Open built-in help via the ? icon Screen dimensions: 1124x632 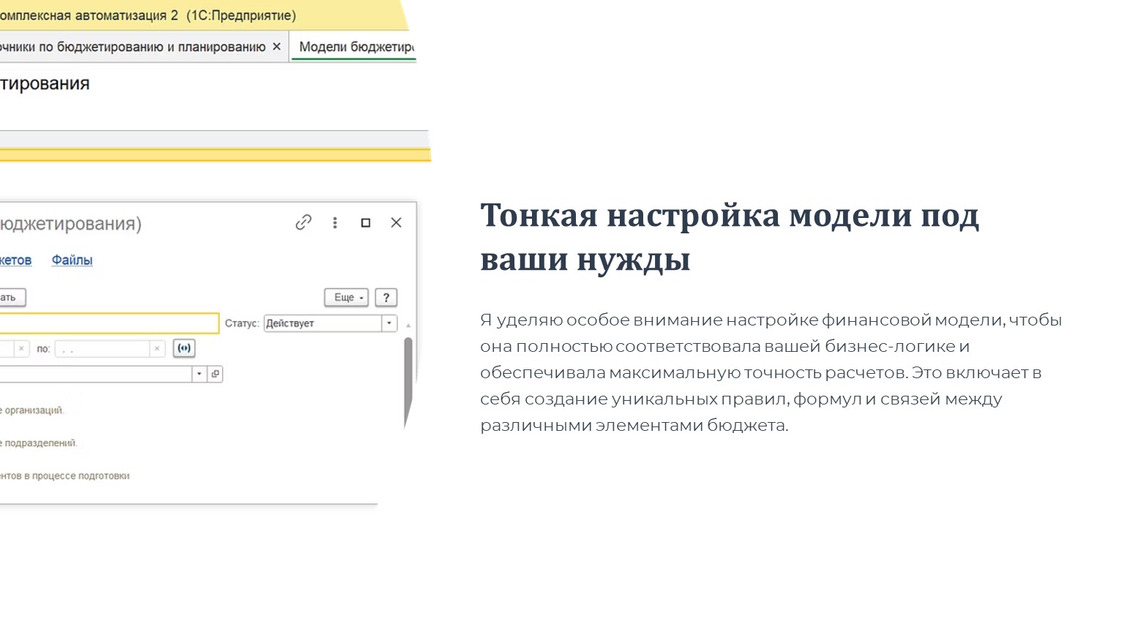(386, 297)
